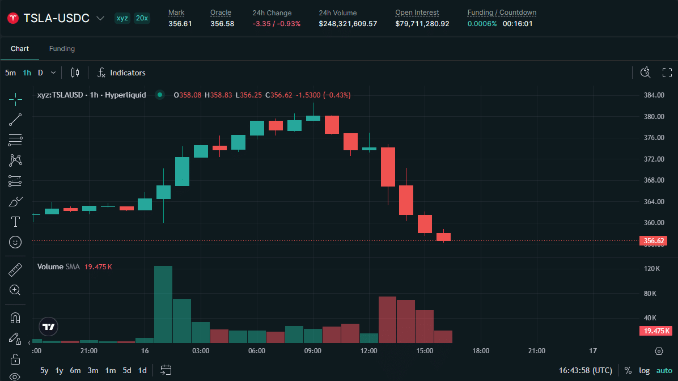678x381 pixels.
Task: Expand the time interval dropdown arrow
Action: click(x=53, y=73)
